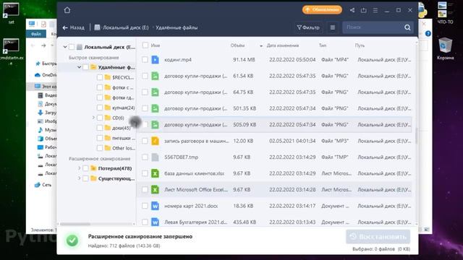Check the кодинг.mp4 file checkbox
Image resolution: width=463 pixels, height=260 pixels.
[145, 59]
